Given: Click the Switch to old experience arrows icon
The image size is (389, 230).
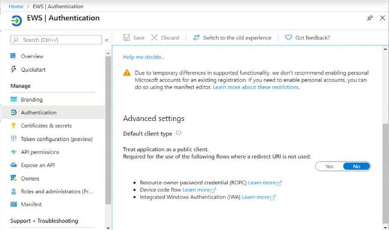Looking at the screenshot, I should [197, 38].
